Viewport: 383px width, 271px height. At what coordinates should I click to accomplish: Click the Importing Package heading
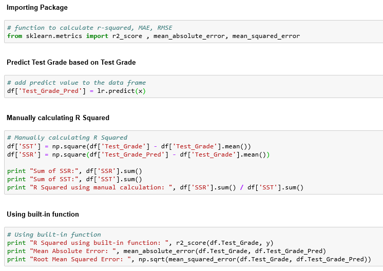click(x=37, y=8)
